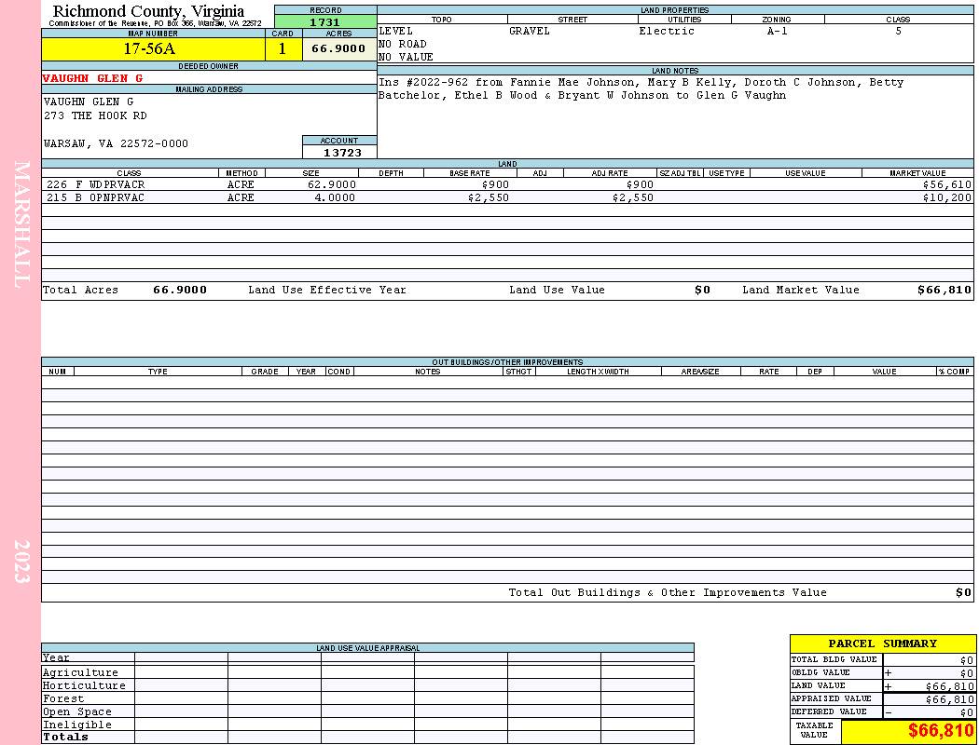This screenshot has width=979, height=745.
Task: Click the BASE RATE column header
Action: coord(470,173)
